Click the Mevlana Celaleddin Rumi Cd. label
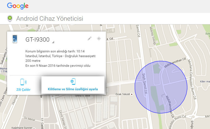 192,79
